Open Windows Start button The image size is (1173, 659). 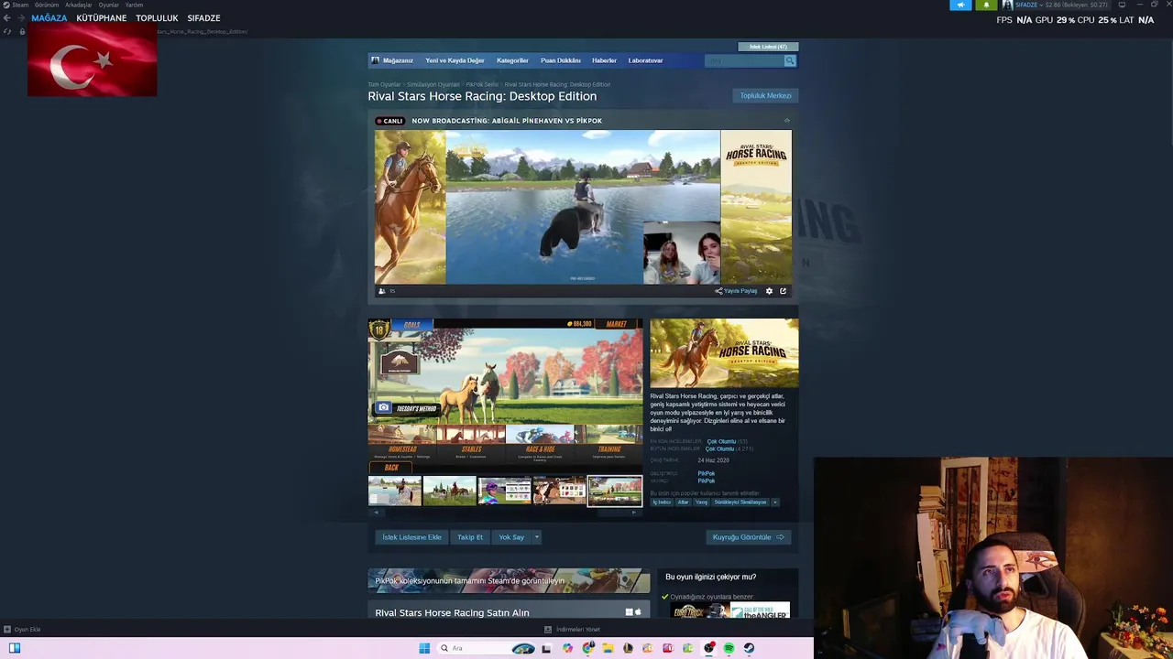tap(424, 648)
